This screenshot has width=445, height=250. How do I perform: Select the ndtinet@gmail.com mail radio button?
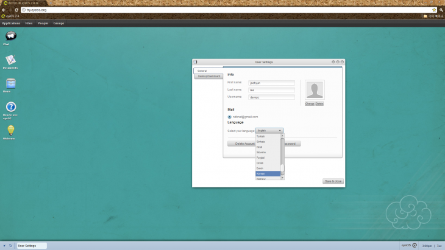(229, 117)
